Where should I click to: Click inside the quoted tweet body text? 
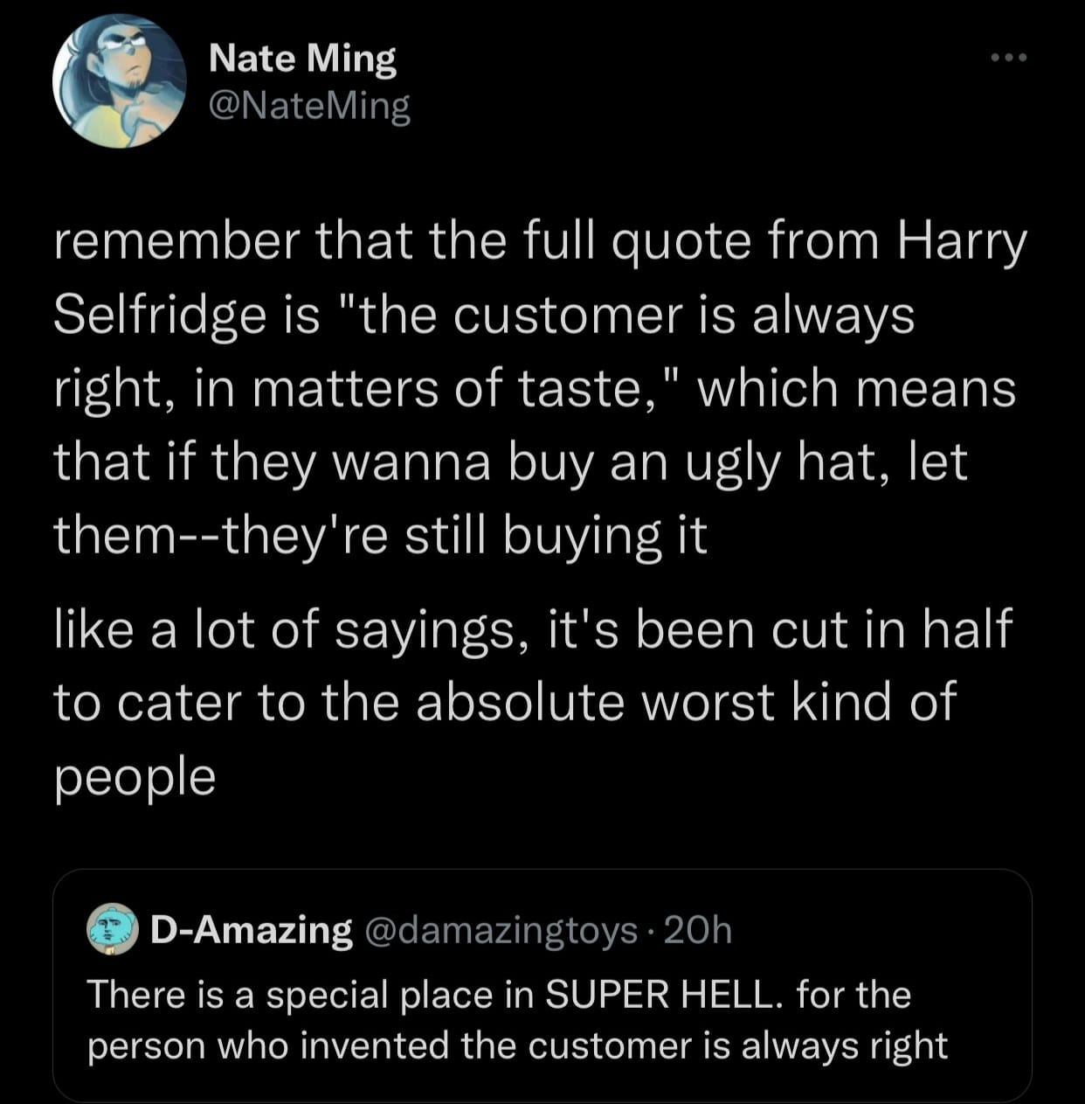click(515, 1017)
